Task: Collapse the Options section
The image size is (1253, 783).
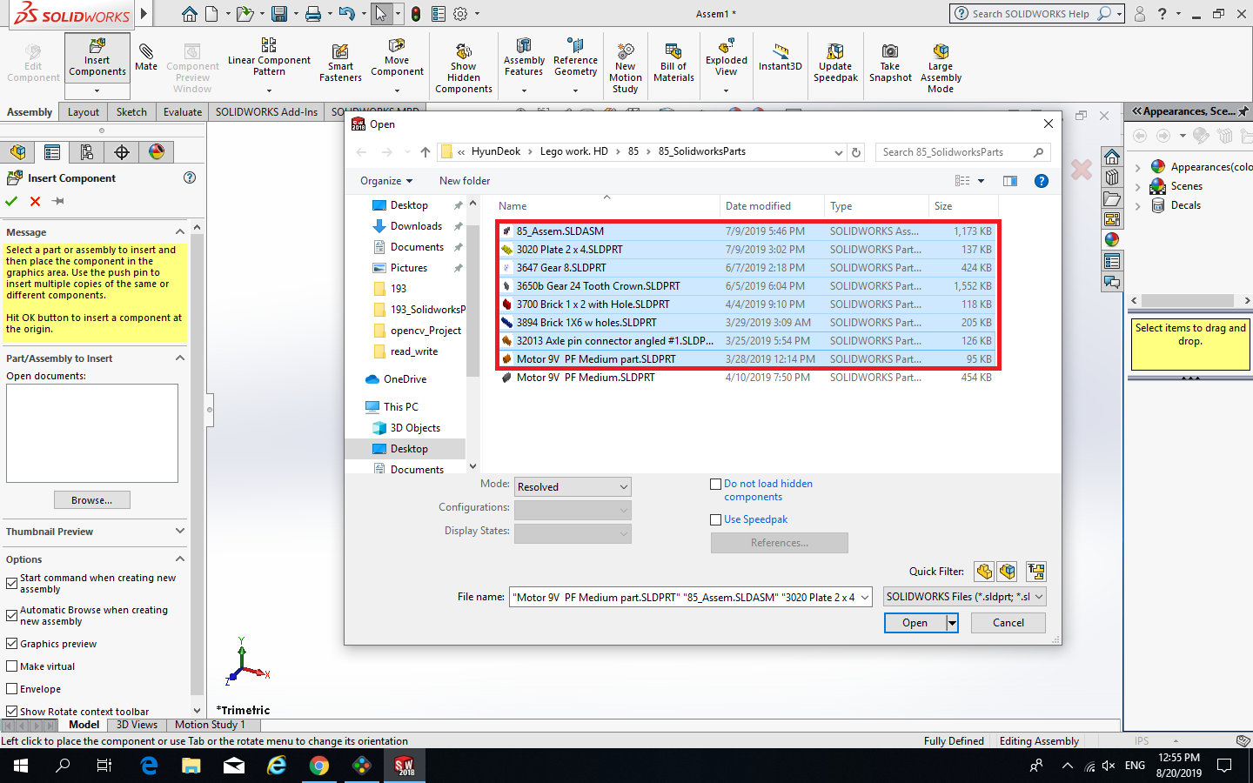Action: coord(180,559)
